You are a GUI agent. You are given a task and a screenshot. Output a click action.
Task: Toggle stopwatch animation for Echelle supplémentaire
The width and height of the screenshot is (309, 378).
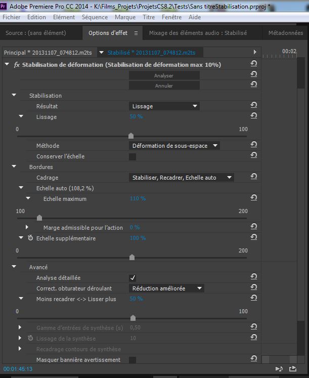30,238
